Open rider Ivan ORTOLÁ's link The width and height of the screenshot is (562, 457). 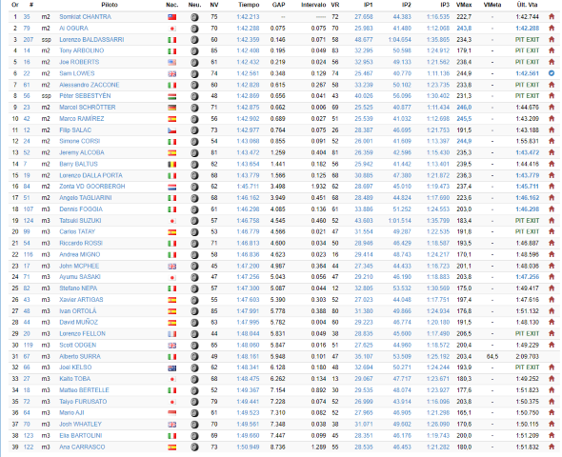pyautogui.click(x=78, y=311)
